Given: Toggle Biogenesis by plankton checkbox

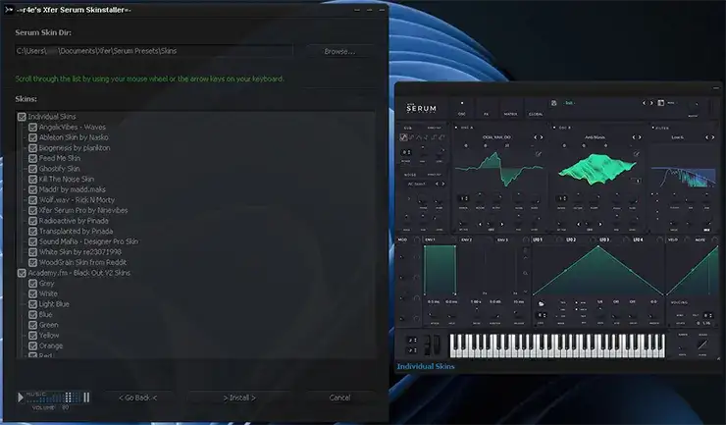Looking at the screenshot, I should pos(32,148).
